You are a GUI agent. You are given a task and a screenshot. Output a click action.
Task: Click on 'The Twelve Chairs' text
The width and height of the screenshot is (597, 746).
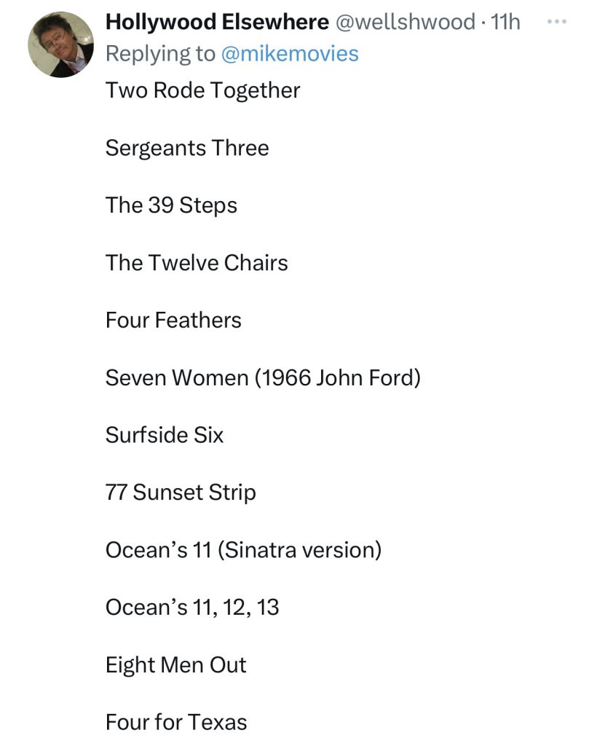coord(197,262)
